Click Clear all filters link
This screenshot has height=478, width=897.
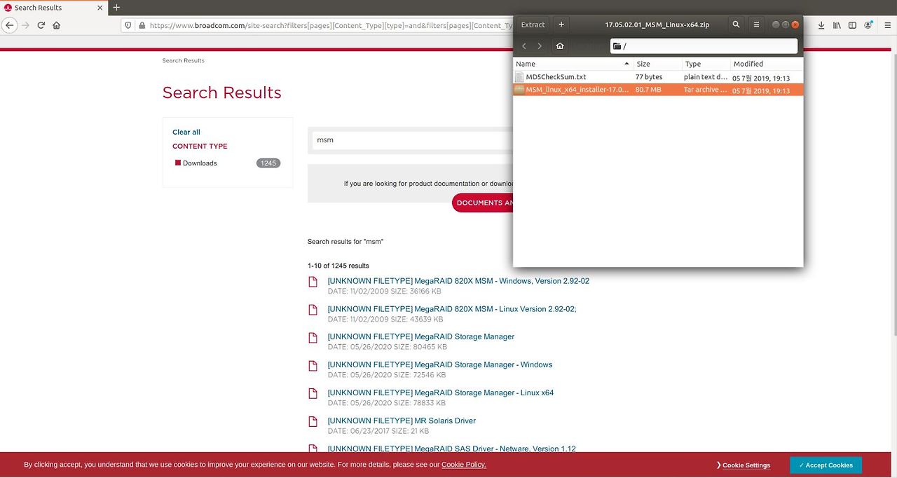(x=186, y=132)
